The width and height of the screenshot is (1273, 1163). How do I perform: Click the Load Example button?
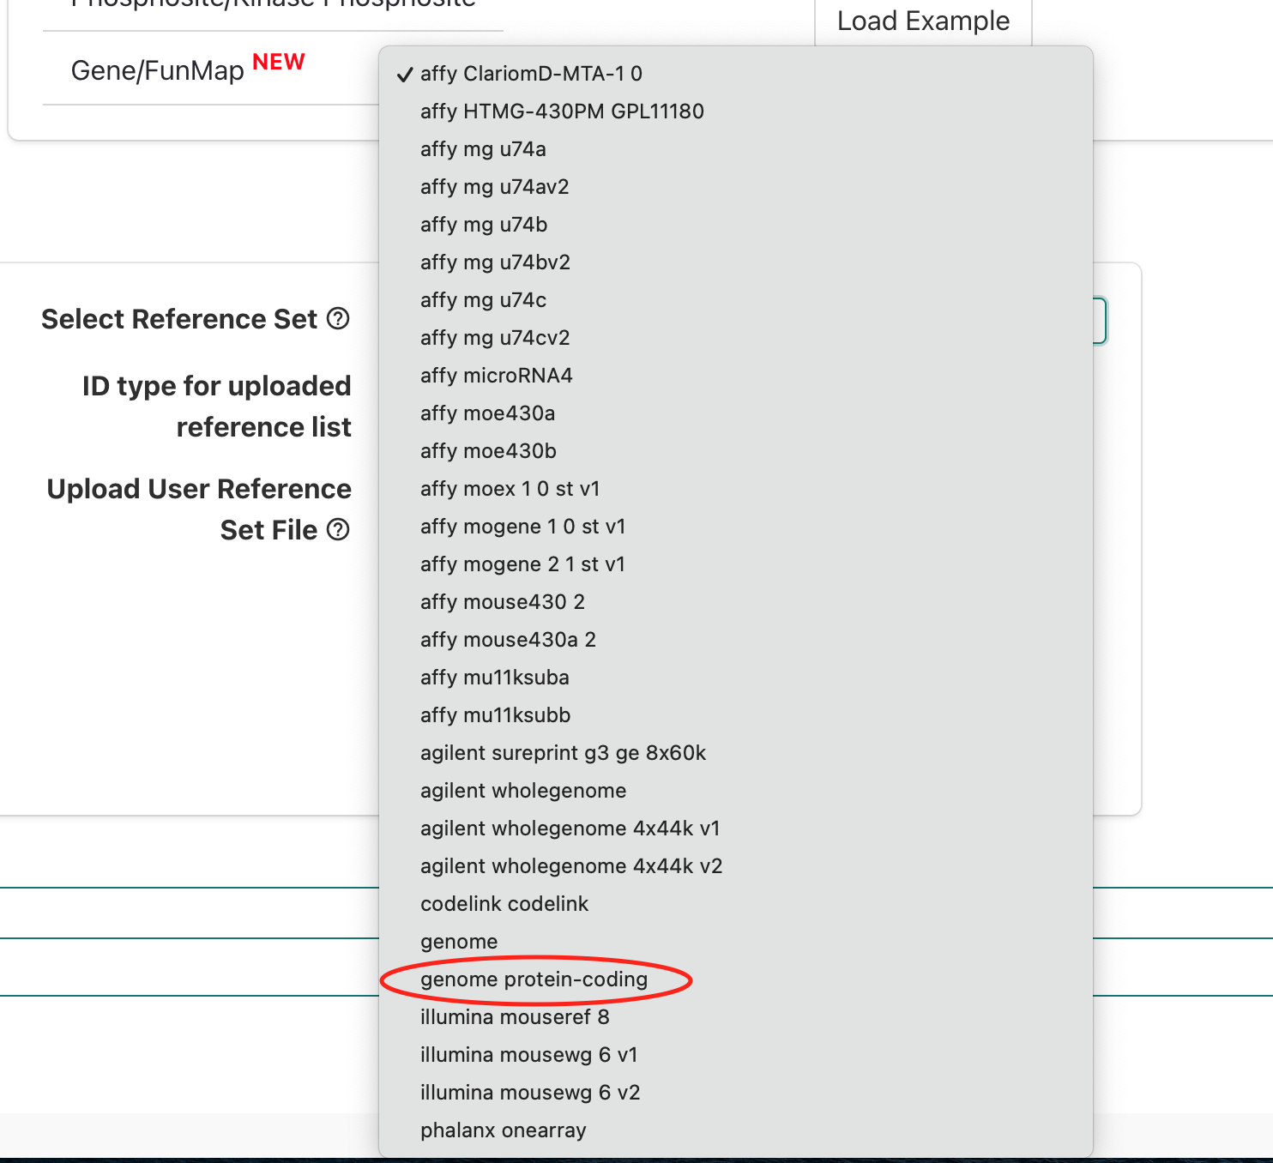point(923,20)
